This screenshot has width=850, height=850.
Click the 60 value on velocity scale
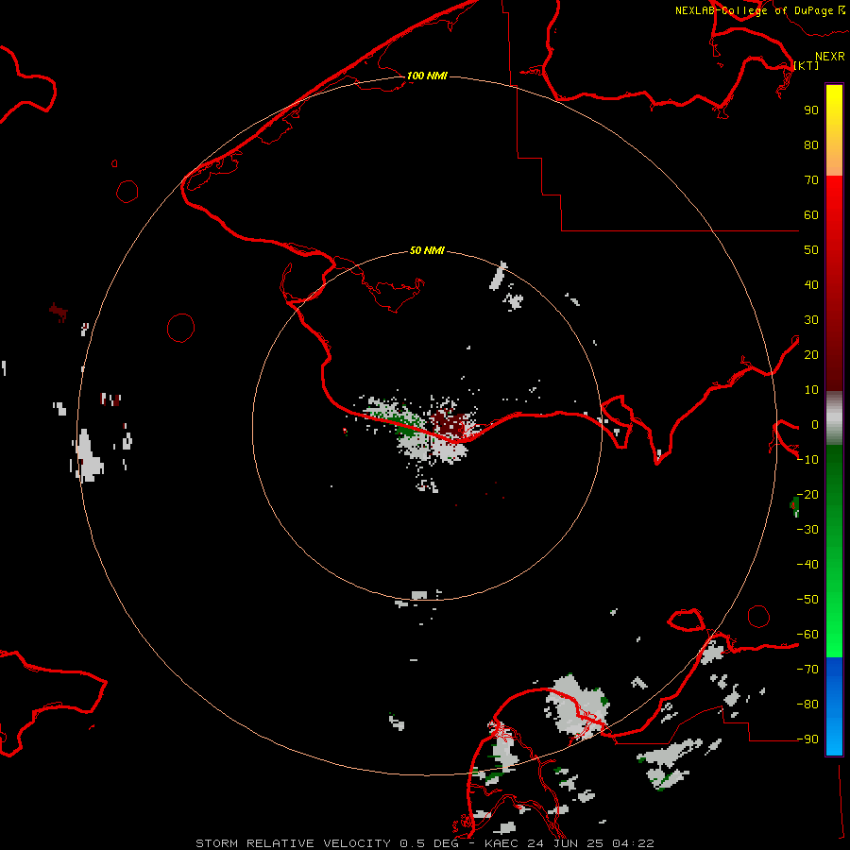click(x=811, y=215)
